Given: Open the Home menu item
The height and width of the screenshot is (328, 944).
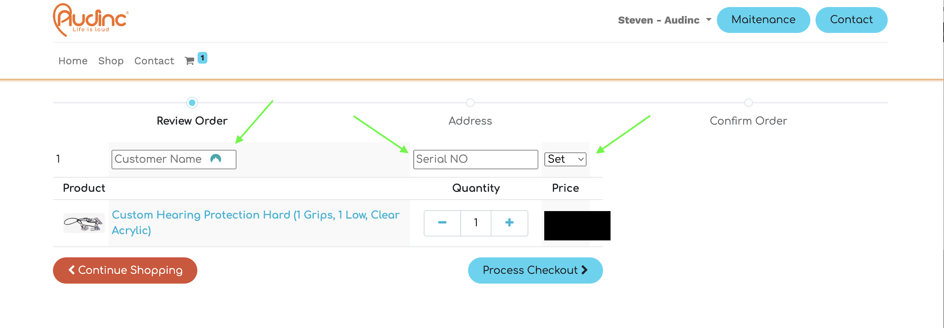Looking at the screenshot, I should 73,61.
